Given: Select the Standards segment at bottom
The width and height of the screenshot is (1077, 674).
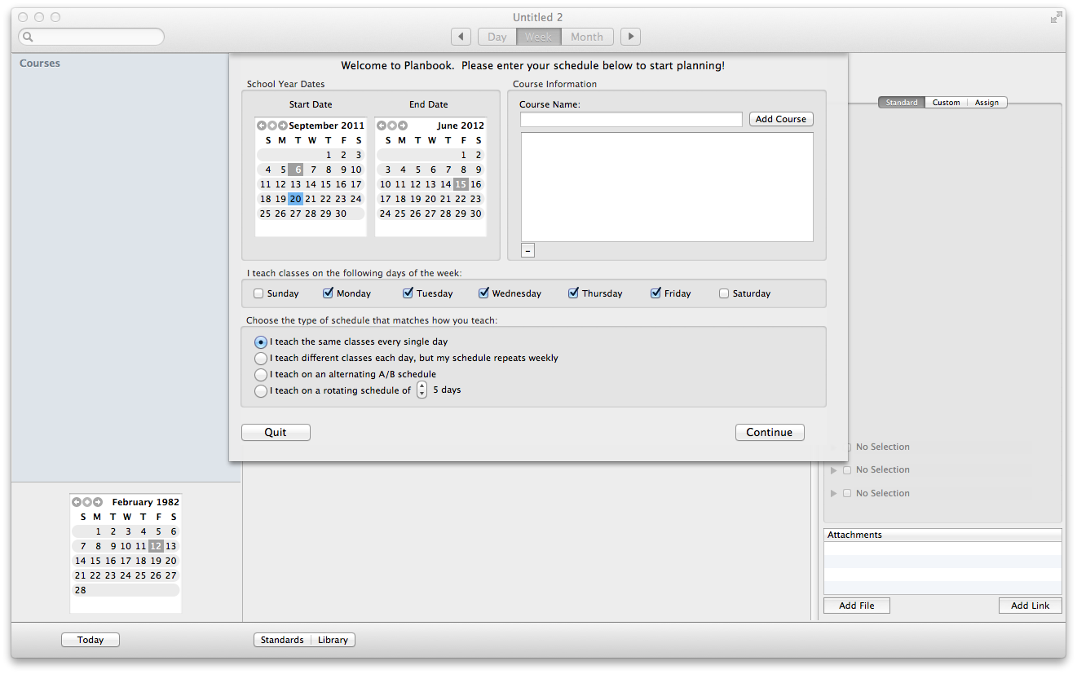Looking at the screenshot, I should 282,641.
